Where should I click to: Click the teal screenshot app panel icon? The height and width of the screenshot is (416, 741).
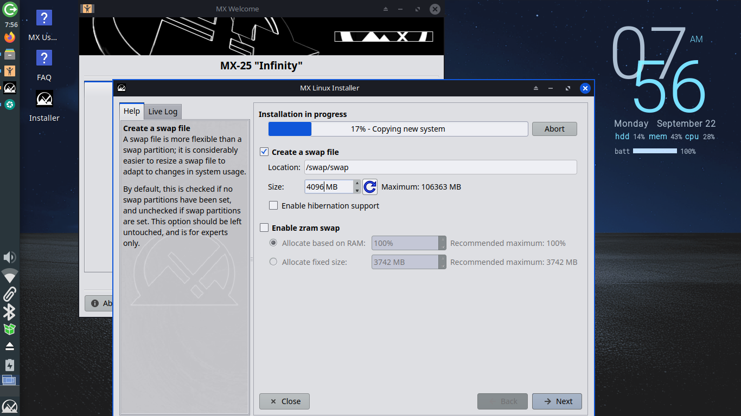[9, 105]
